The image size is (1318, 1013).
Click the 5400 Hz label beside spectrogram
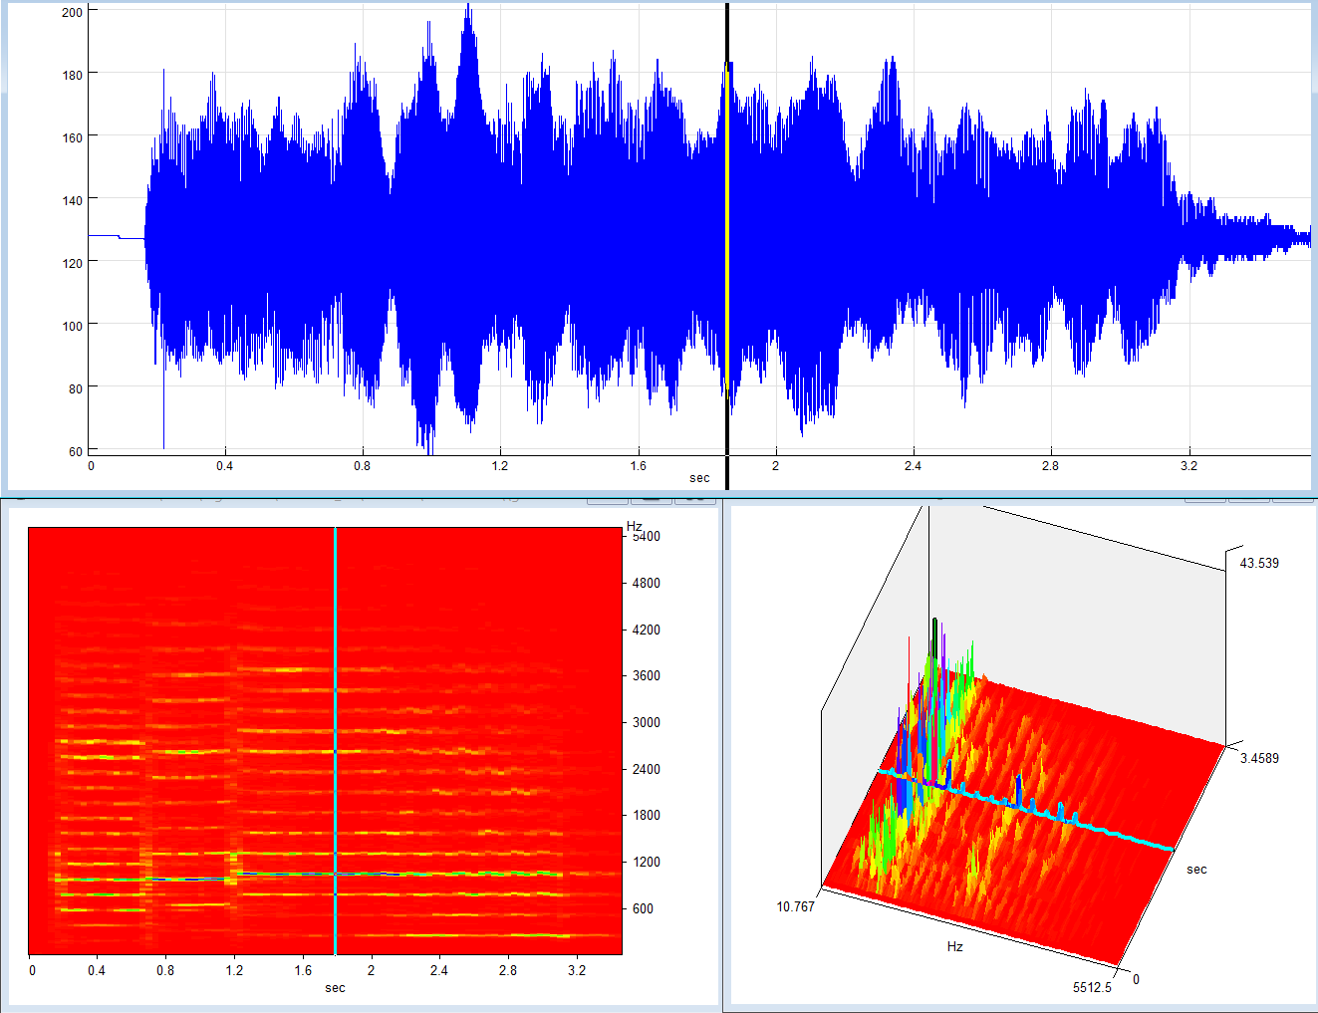click(x=646, y=536)
